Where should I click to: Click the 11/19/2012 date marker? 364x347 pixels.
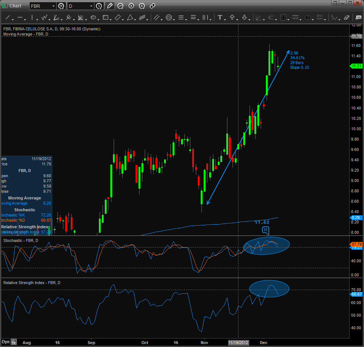point(238,343)
